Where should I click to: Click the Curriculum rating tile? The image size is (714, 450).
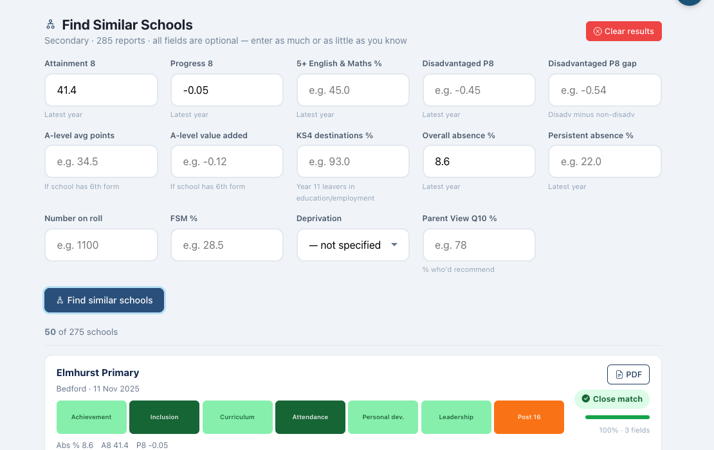pos(237,417)
